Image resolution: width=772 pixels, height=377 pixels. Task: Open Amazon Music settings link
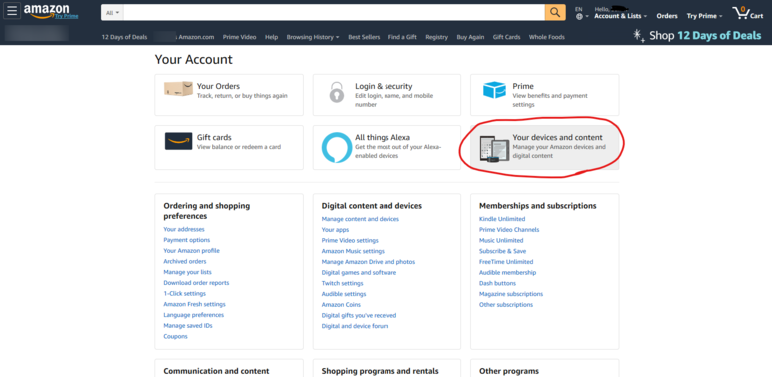[x=353, y=251]
